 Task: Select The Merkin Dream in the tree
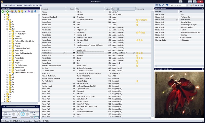pyautogui.click(x=21, y=65)
